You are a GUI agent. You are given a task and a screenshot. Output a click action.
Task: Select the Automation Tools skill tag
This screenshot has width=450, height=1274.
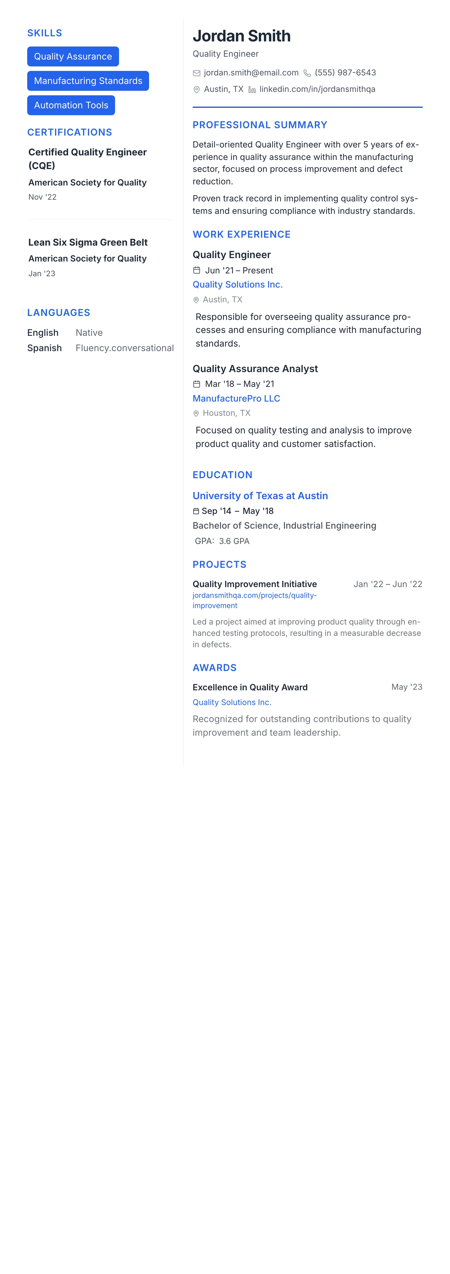tap(71, 105)
